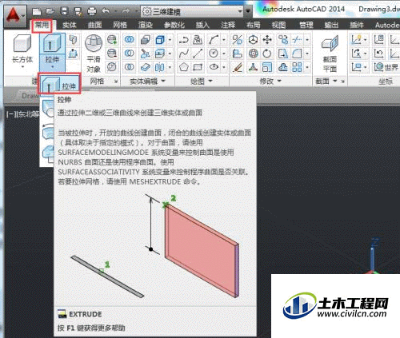Open the Undo history dropdown arrow

(x=116, y=11)
